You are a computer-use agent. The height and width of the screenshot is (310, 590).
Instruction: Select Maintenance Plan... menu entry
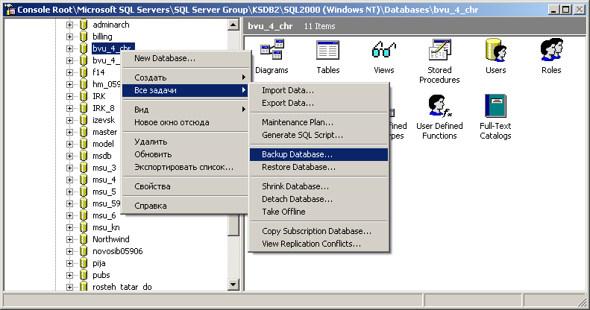(318, 122)
